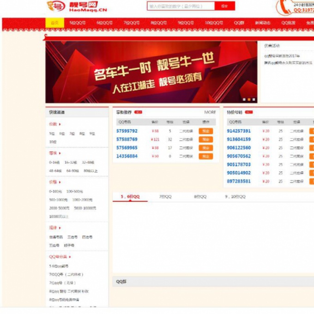Click the red HOT badge beside 掌柜推荐
Screen dimensions: 314x314
[138, 112]
